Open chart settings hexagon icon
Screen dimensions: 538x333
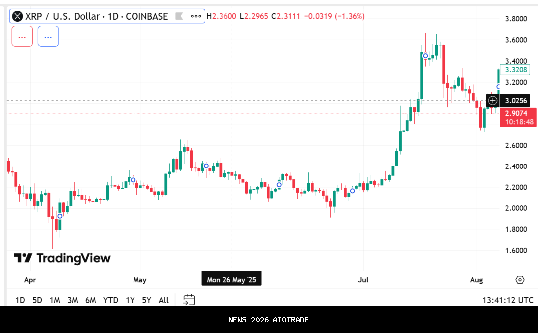click(x=520, y=280)
